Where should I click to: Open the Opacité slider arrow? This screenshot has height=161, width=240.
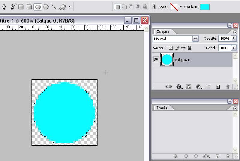tap(234, 38)
